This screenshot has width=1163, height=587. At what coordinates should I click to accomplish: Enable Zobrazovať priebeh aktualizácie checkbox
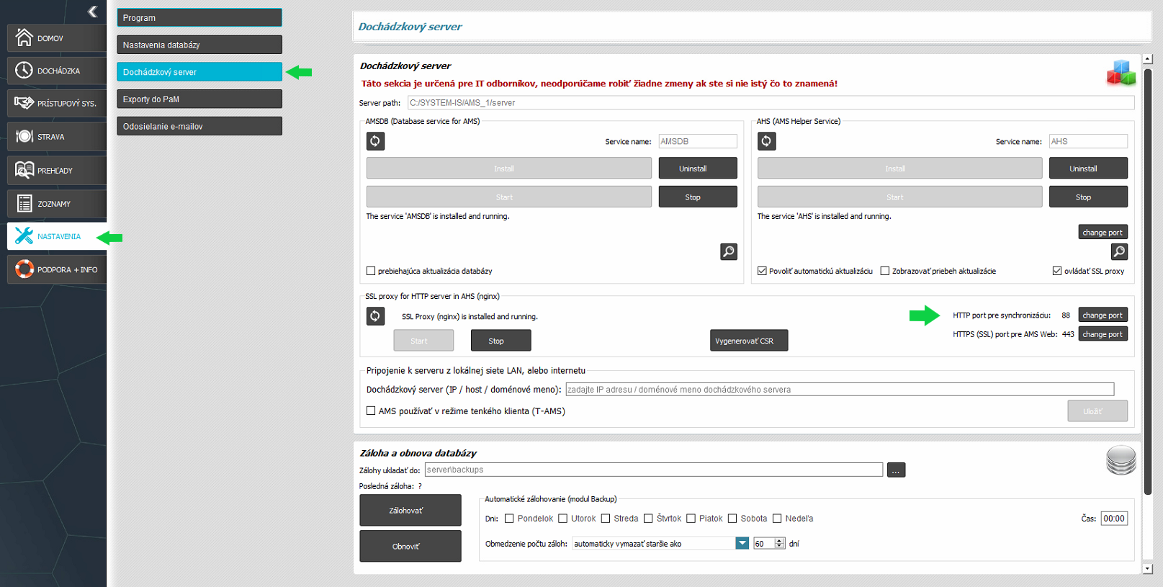tap(885, 271)
